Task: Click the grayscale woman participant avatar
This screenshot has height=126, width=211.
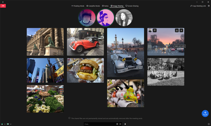Action: click(x=124, y=18)
